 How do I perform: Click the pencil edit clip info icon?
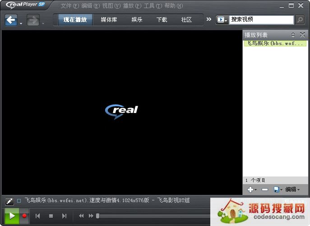click(x=9, y=201)
